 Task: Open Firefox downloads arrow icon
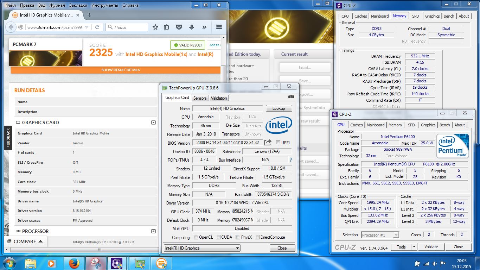(x=192, y=27)
